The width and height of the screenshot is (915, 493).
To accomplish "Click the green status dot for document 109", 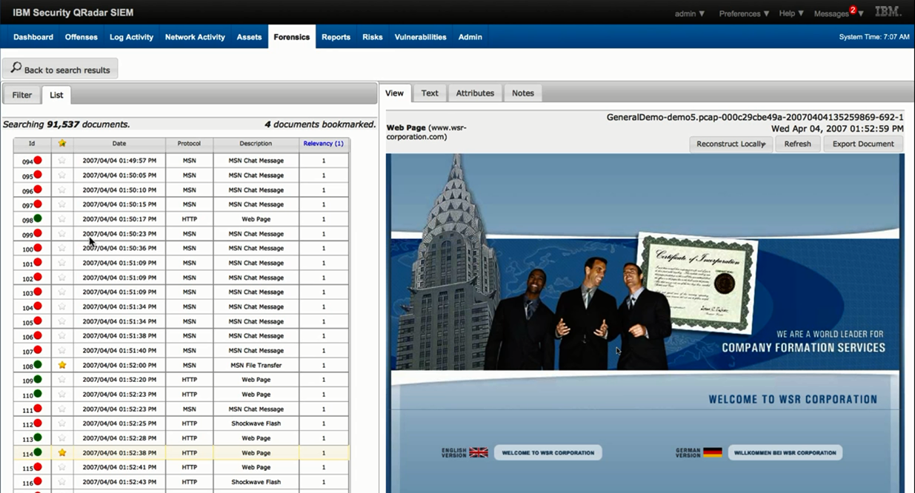I will [38, 379].
